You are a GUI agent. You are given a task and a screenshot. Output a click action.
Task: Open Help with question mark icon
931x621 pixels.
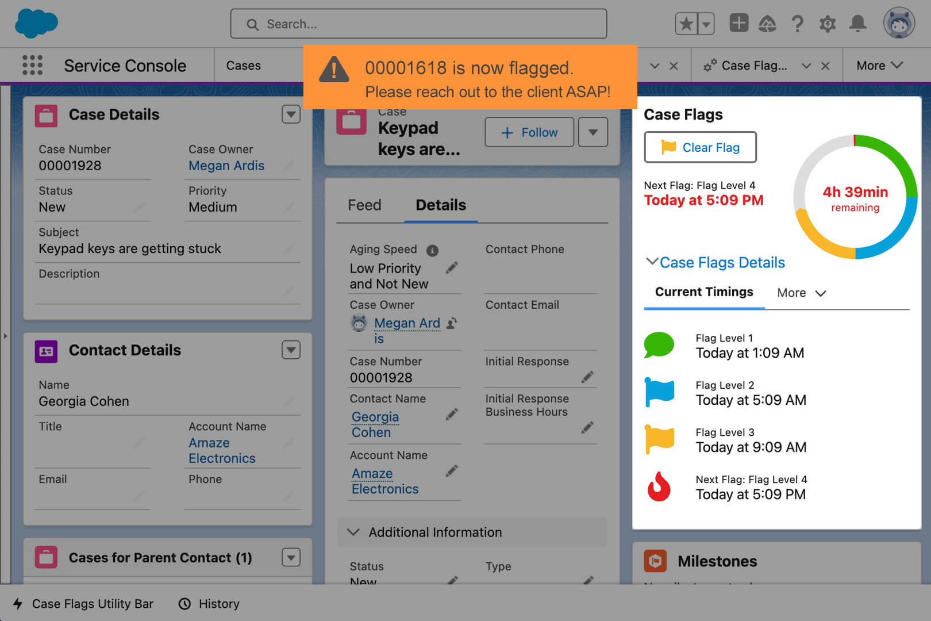798,24
